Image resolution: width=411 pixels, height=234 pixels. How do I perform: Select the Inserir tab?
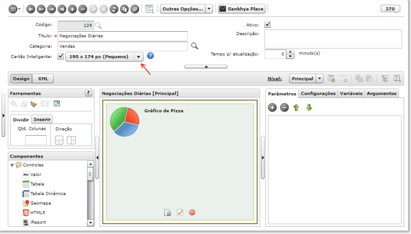tap(42, 119)
